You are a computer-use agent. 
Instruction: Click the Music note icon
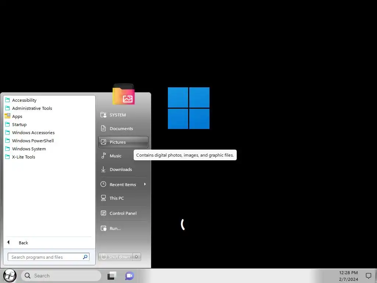pos(103,156)
